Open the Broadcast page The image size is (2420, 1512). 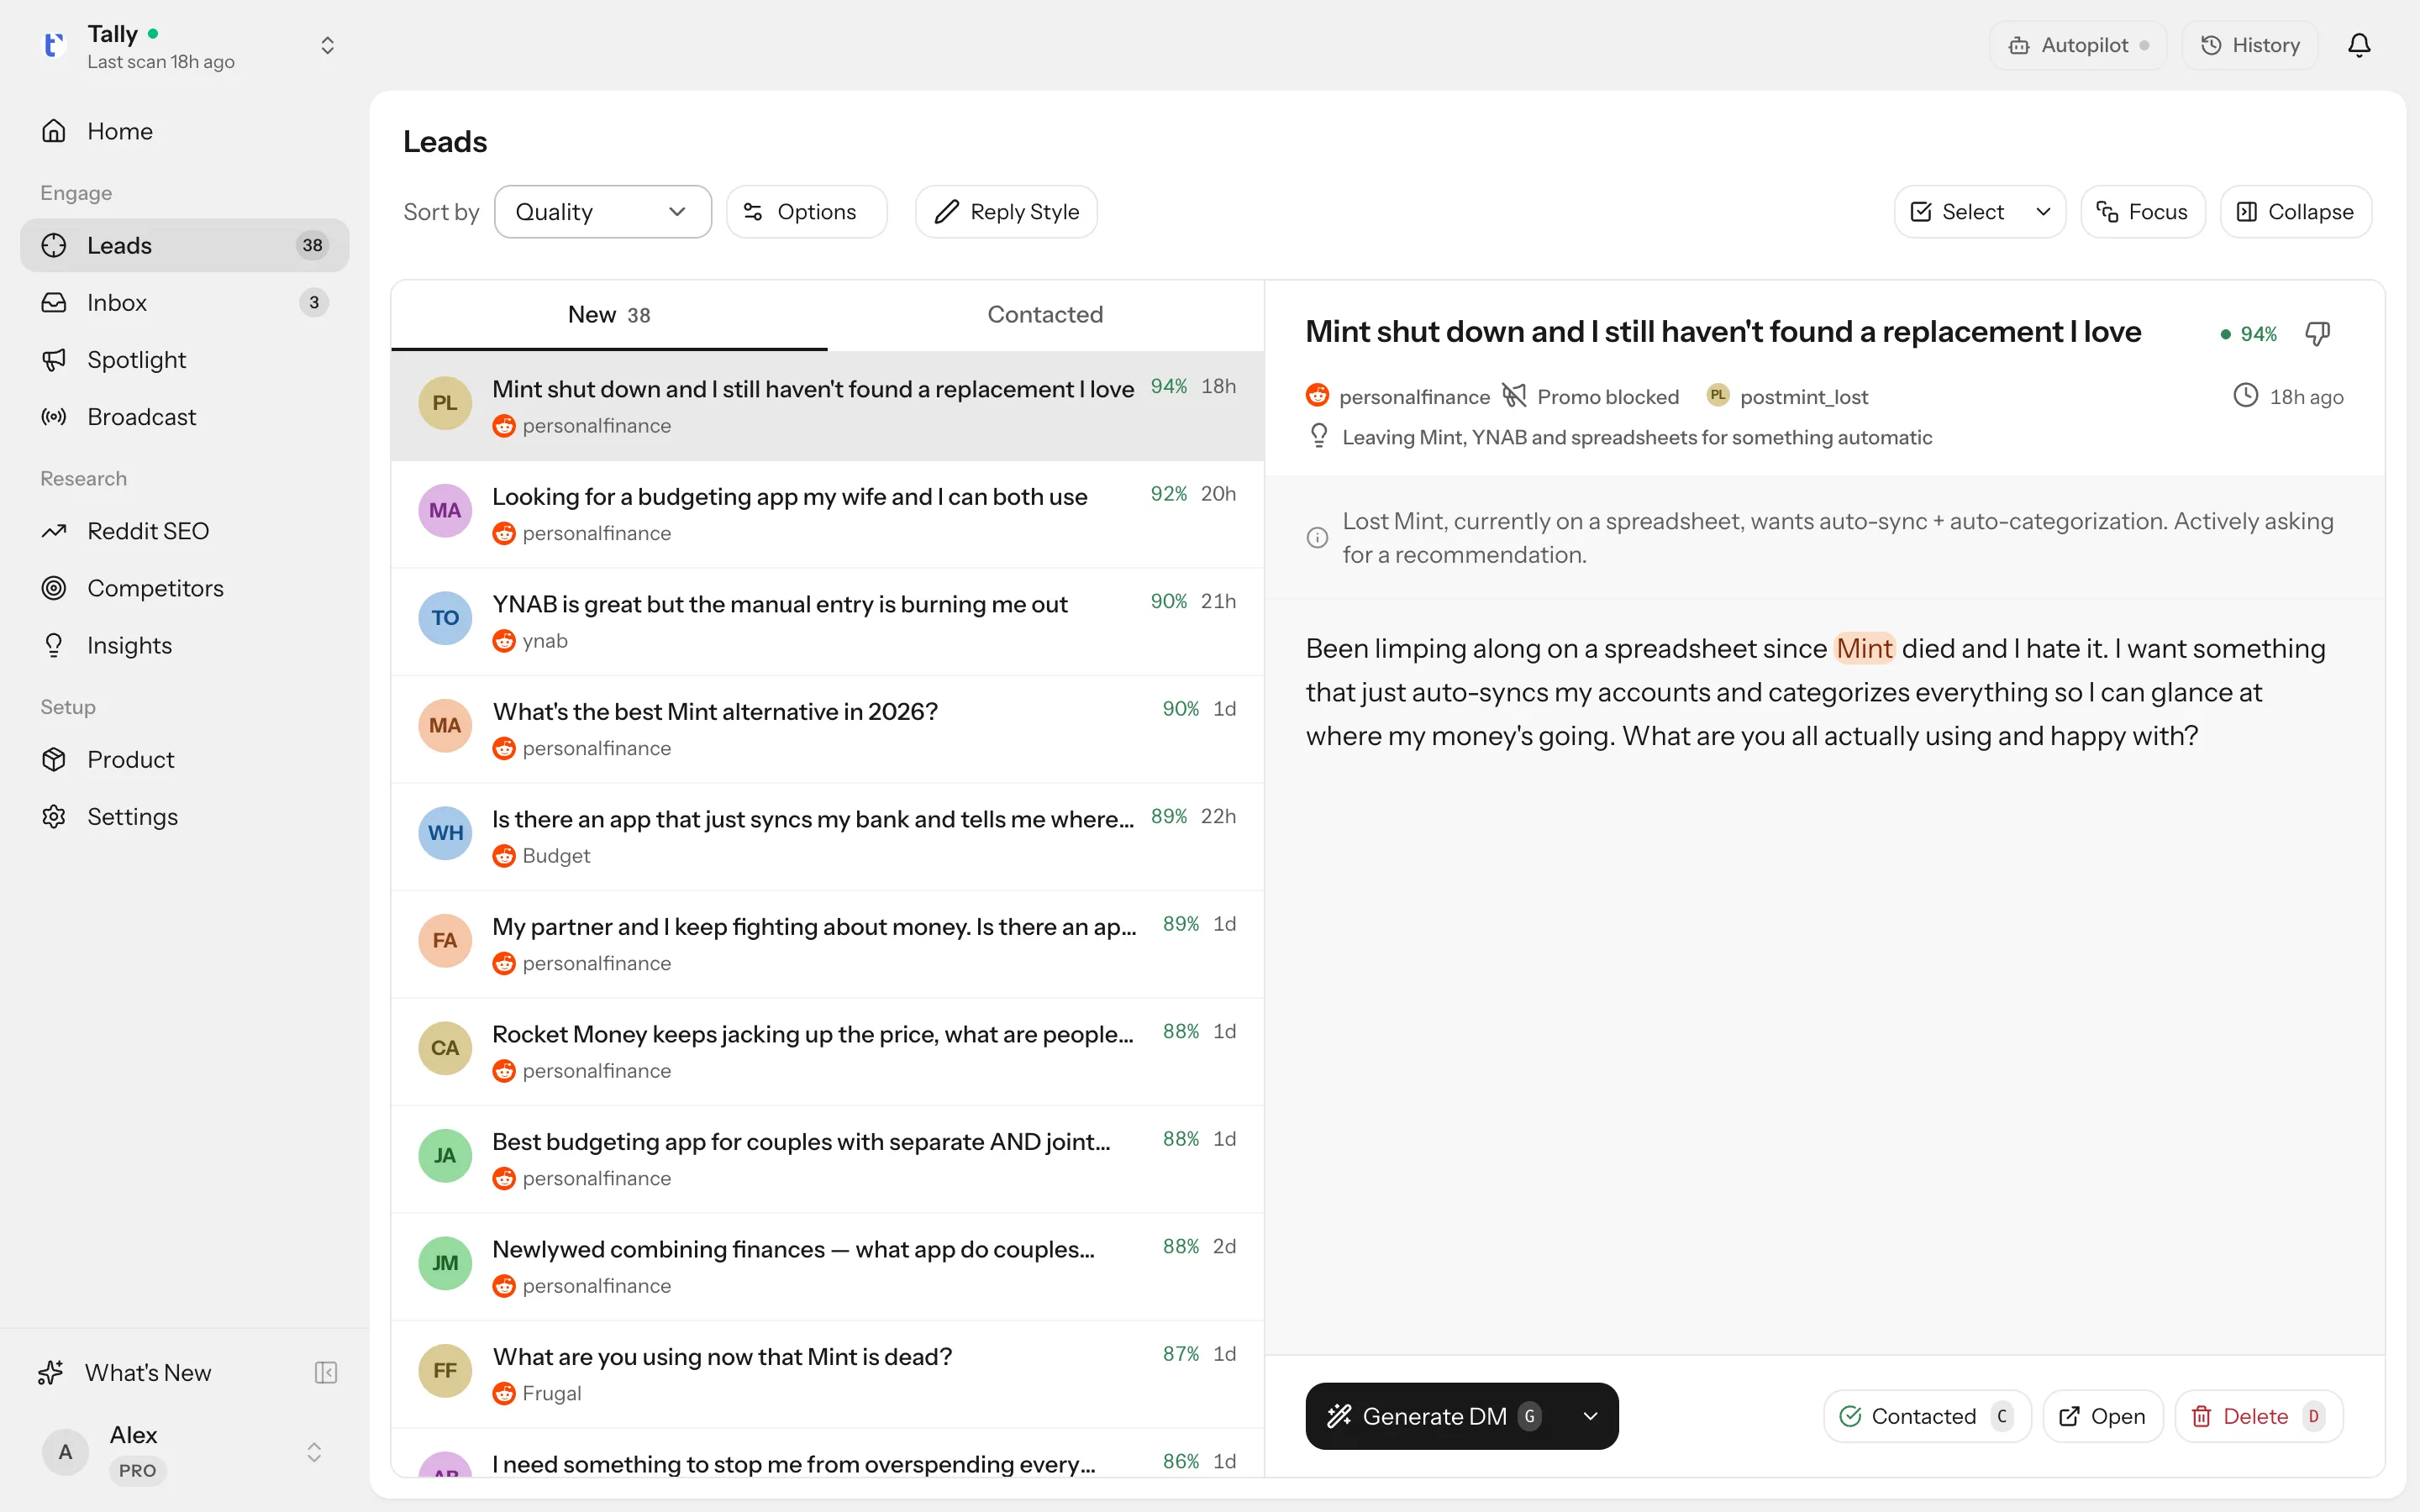tap(184, 416)
